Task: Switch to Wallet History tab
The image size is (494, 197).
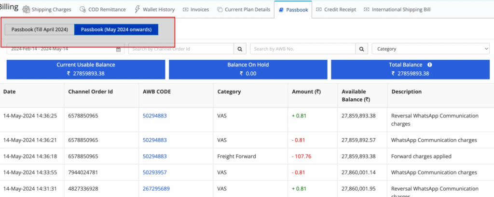Action: point(155,10)
